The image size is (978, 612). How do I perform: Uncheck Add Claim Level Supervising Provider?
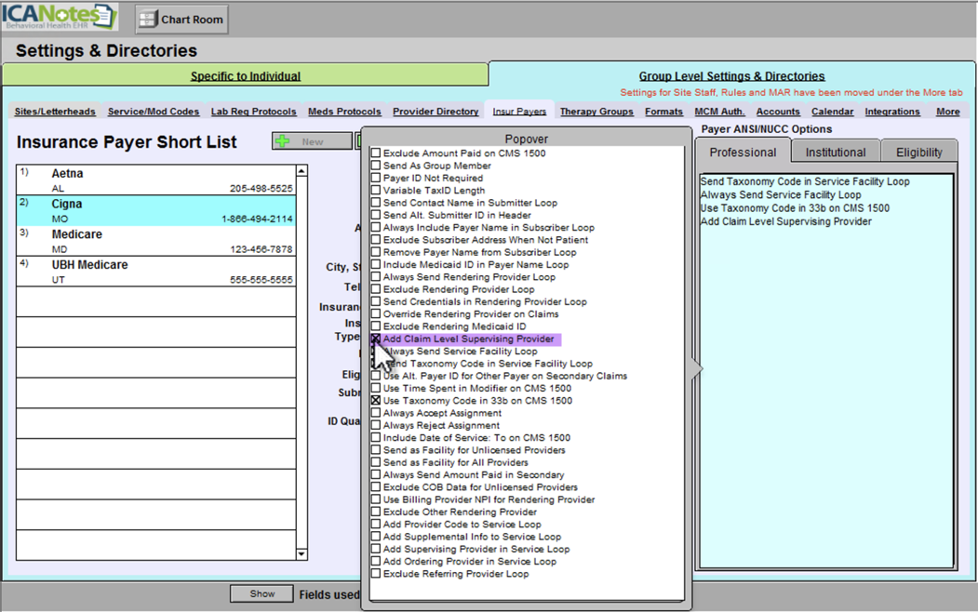tap(375, 339)
